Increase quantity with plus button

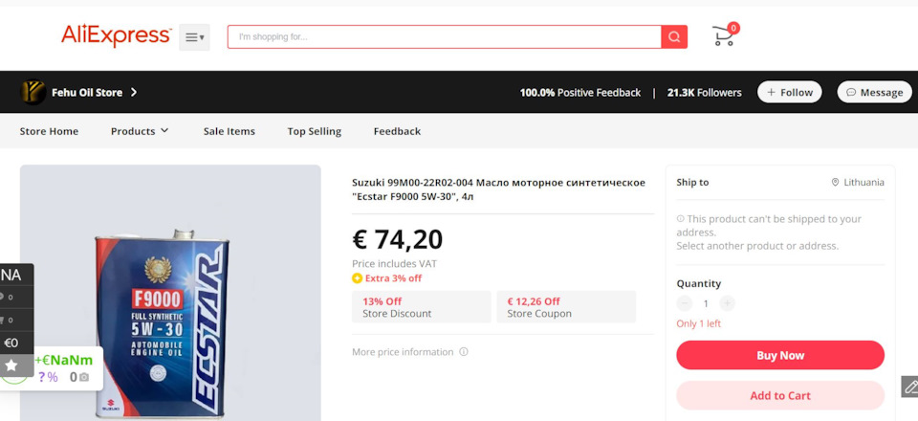[727, 303]
